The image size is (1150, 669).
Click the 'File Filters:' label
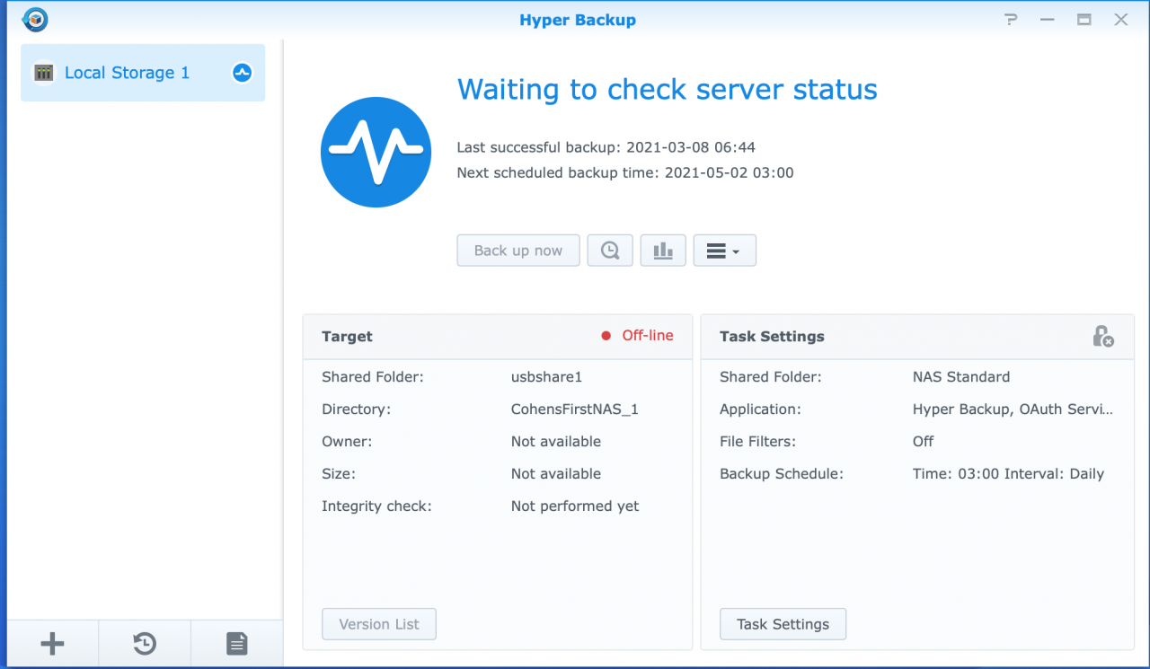click(758, 442)
